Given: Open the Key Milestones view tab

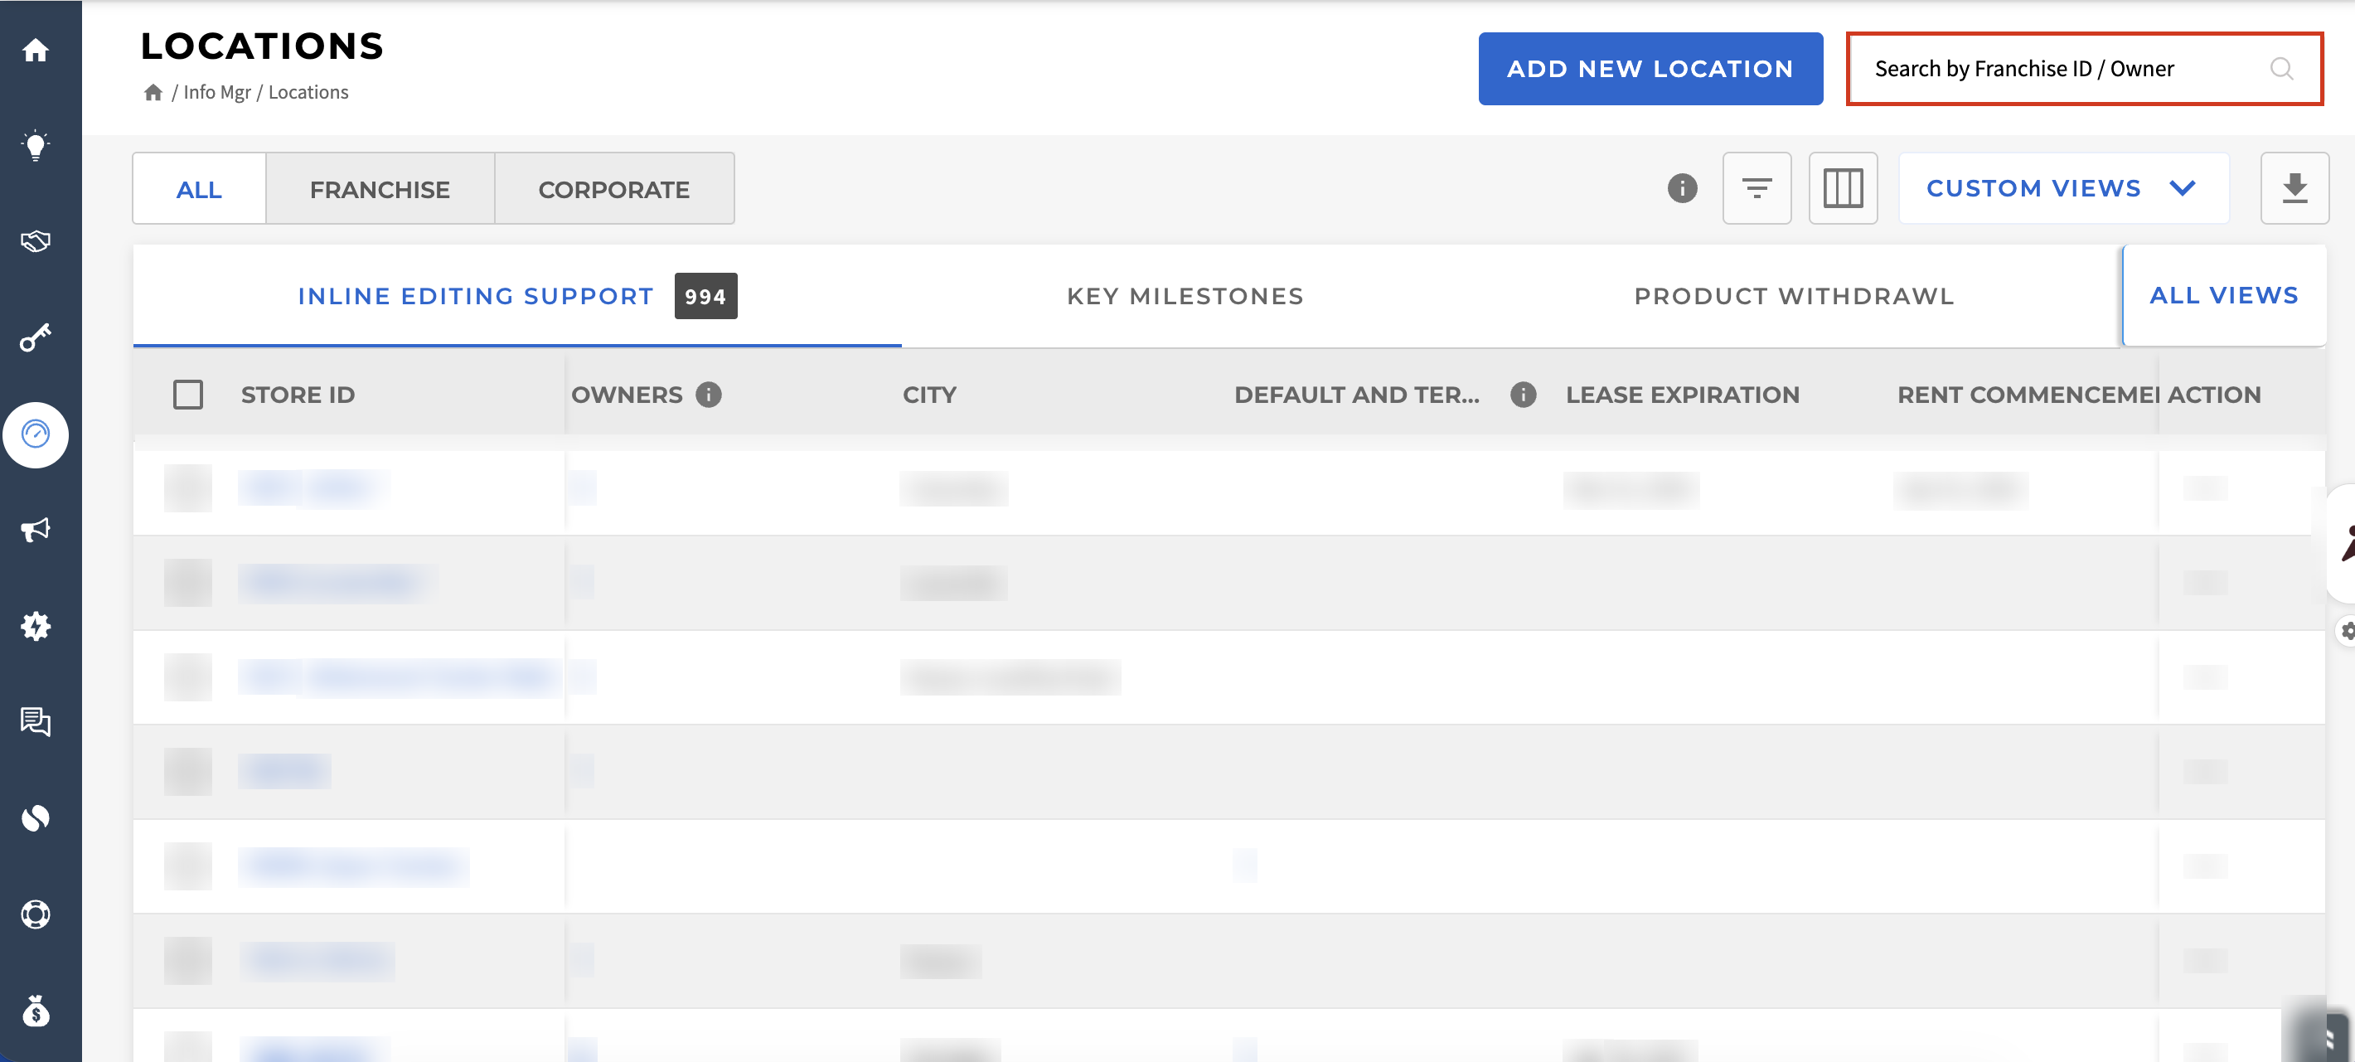Looking at the screenshot, I should click(x=1185, y=296).
